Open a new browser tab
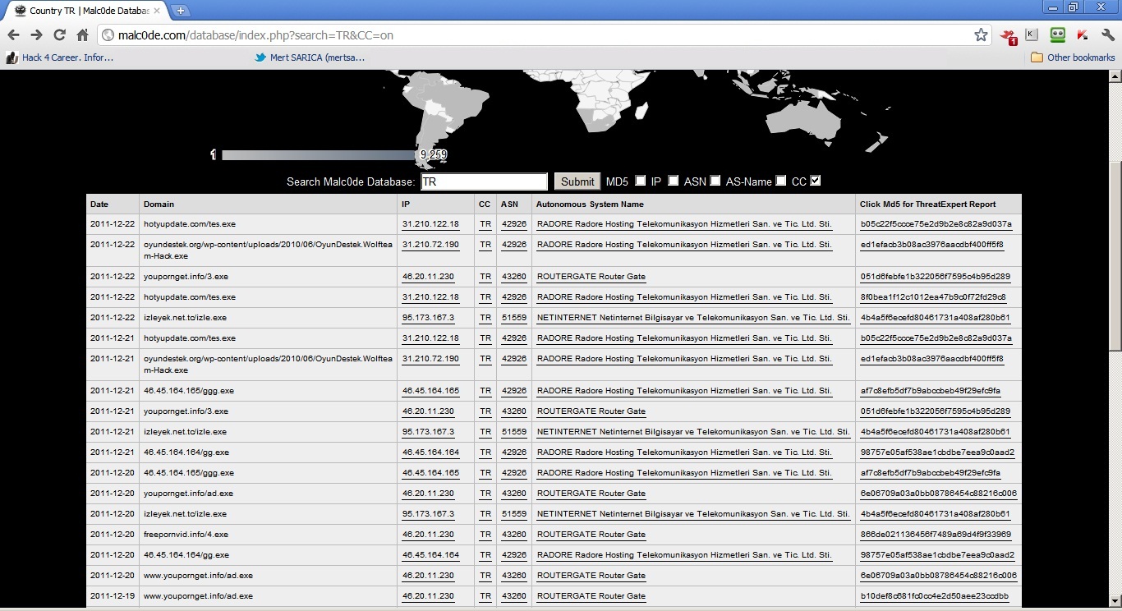This screenshot has height=611, width=1122. [181, 11]
